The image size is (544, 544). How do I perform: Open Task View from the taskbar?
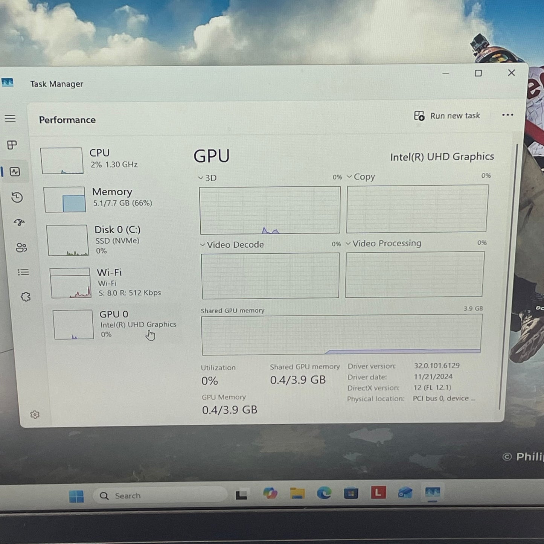(x=241, y=495)
